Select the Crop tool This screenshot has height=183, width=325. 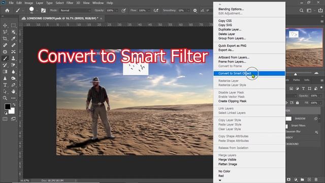pyautogui.click(x=5, y=39)
